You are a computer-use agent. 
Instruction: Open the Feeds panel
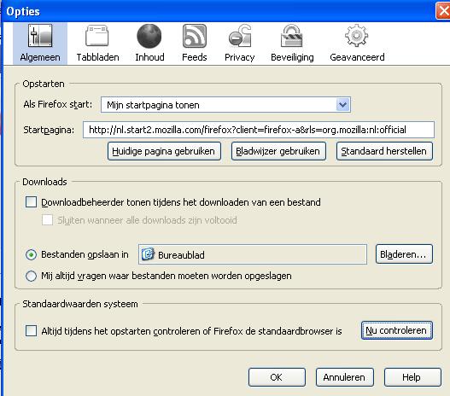[195, 44]
